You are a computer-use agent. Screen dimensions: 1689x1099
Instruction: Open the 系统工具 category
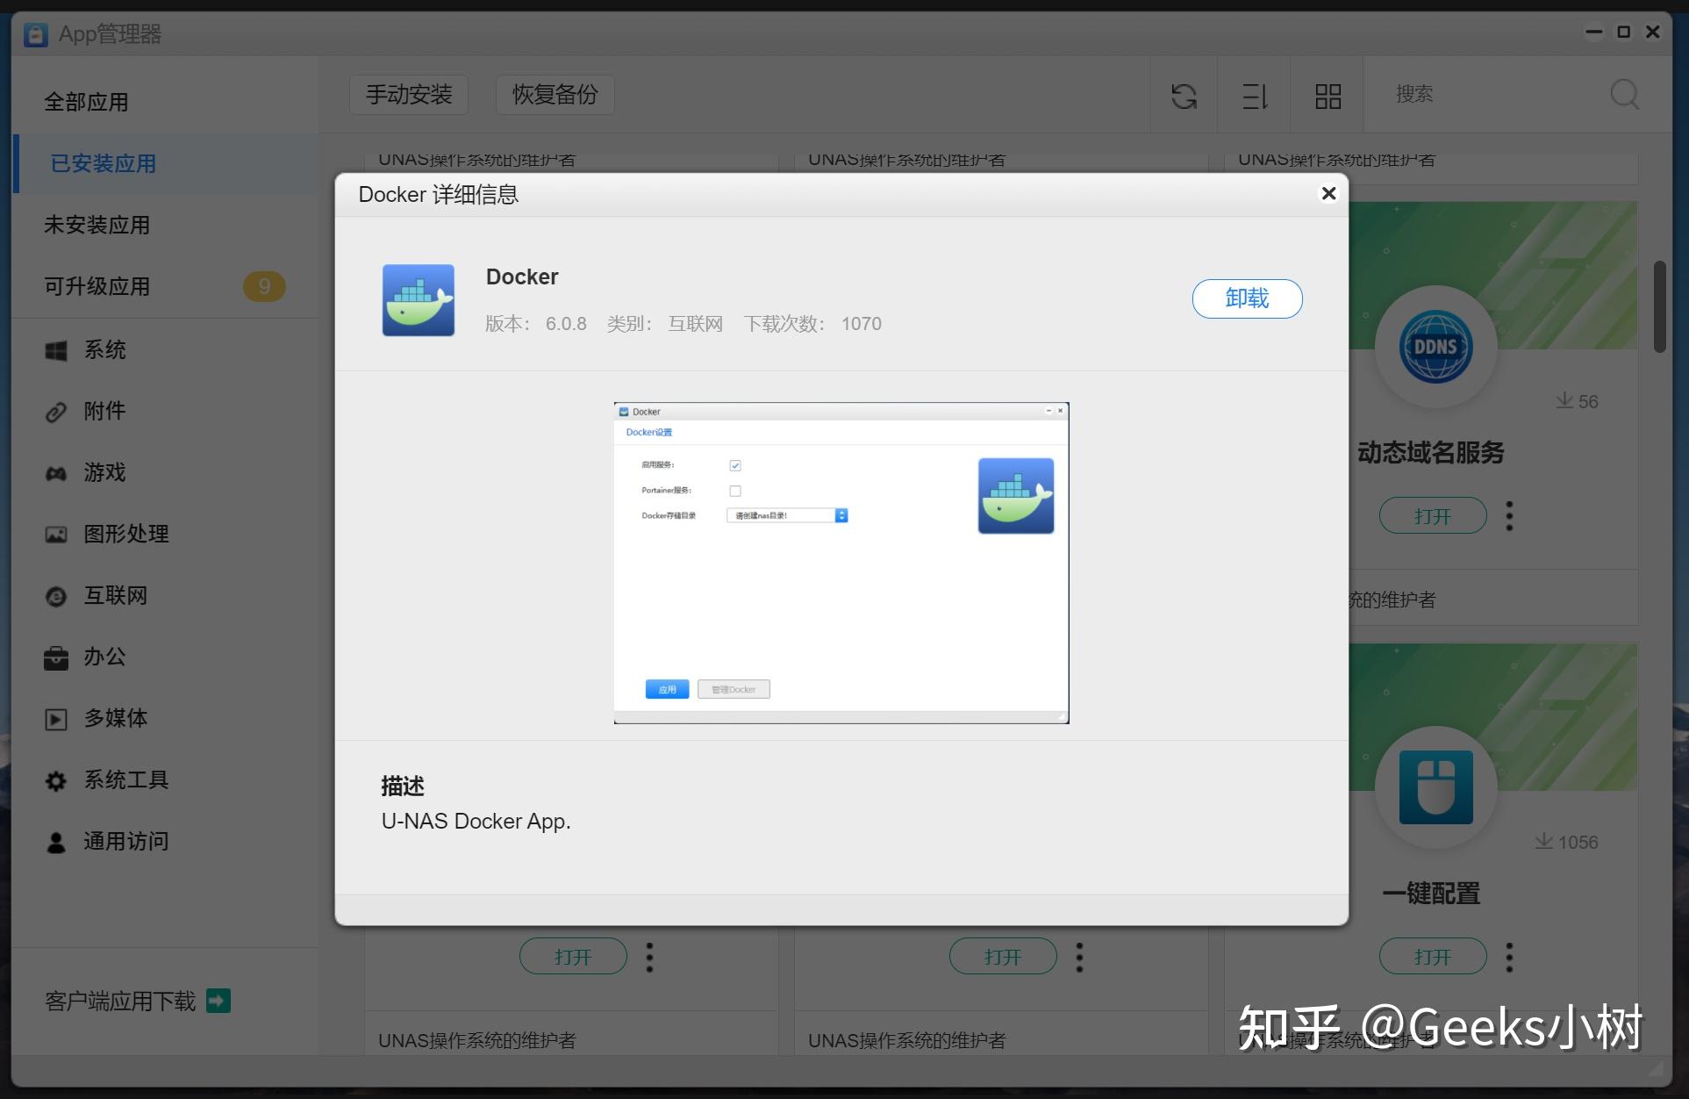point(125,780)
